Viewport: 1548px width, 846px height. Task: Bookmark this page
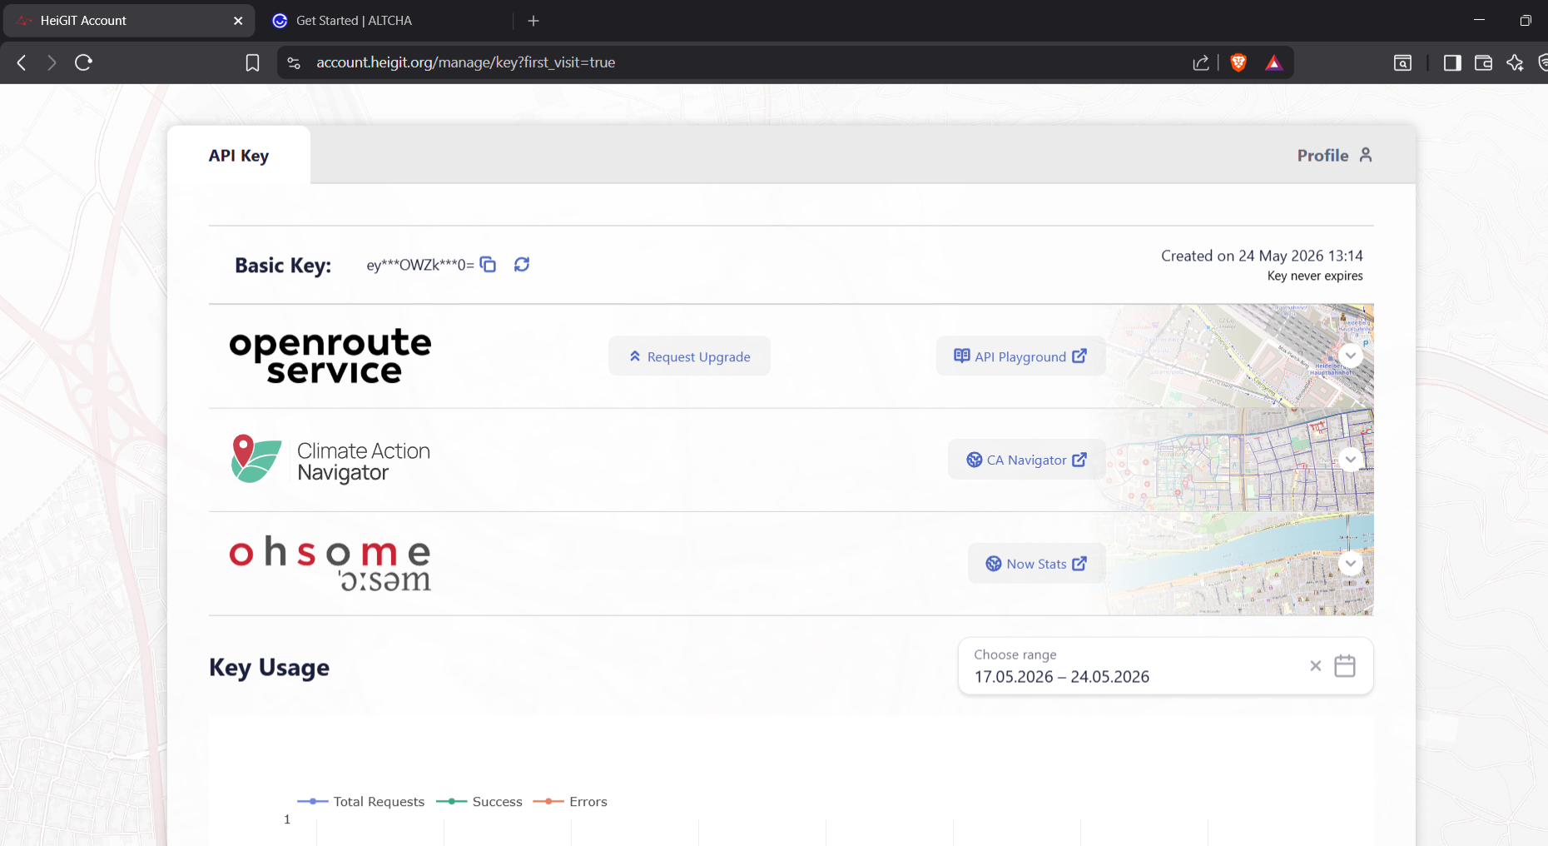[252, 62]
